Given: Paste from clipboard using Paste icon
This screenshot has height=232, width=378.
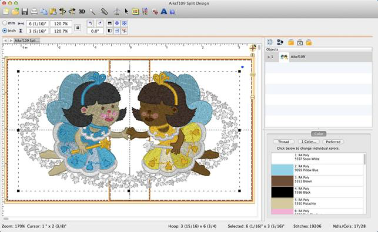Looking at the screenshot, I should tap(53, 11).
